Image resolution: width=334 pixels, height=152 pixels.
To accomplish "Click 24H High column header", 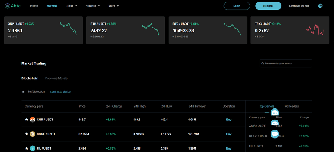I will 140,106.
